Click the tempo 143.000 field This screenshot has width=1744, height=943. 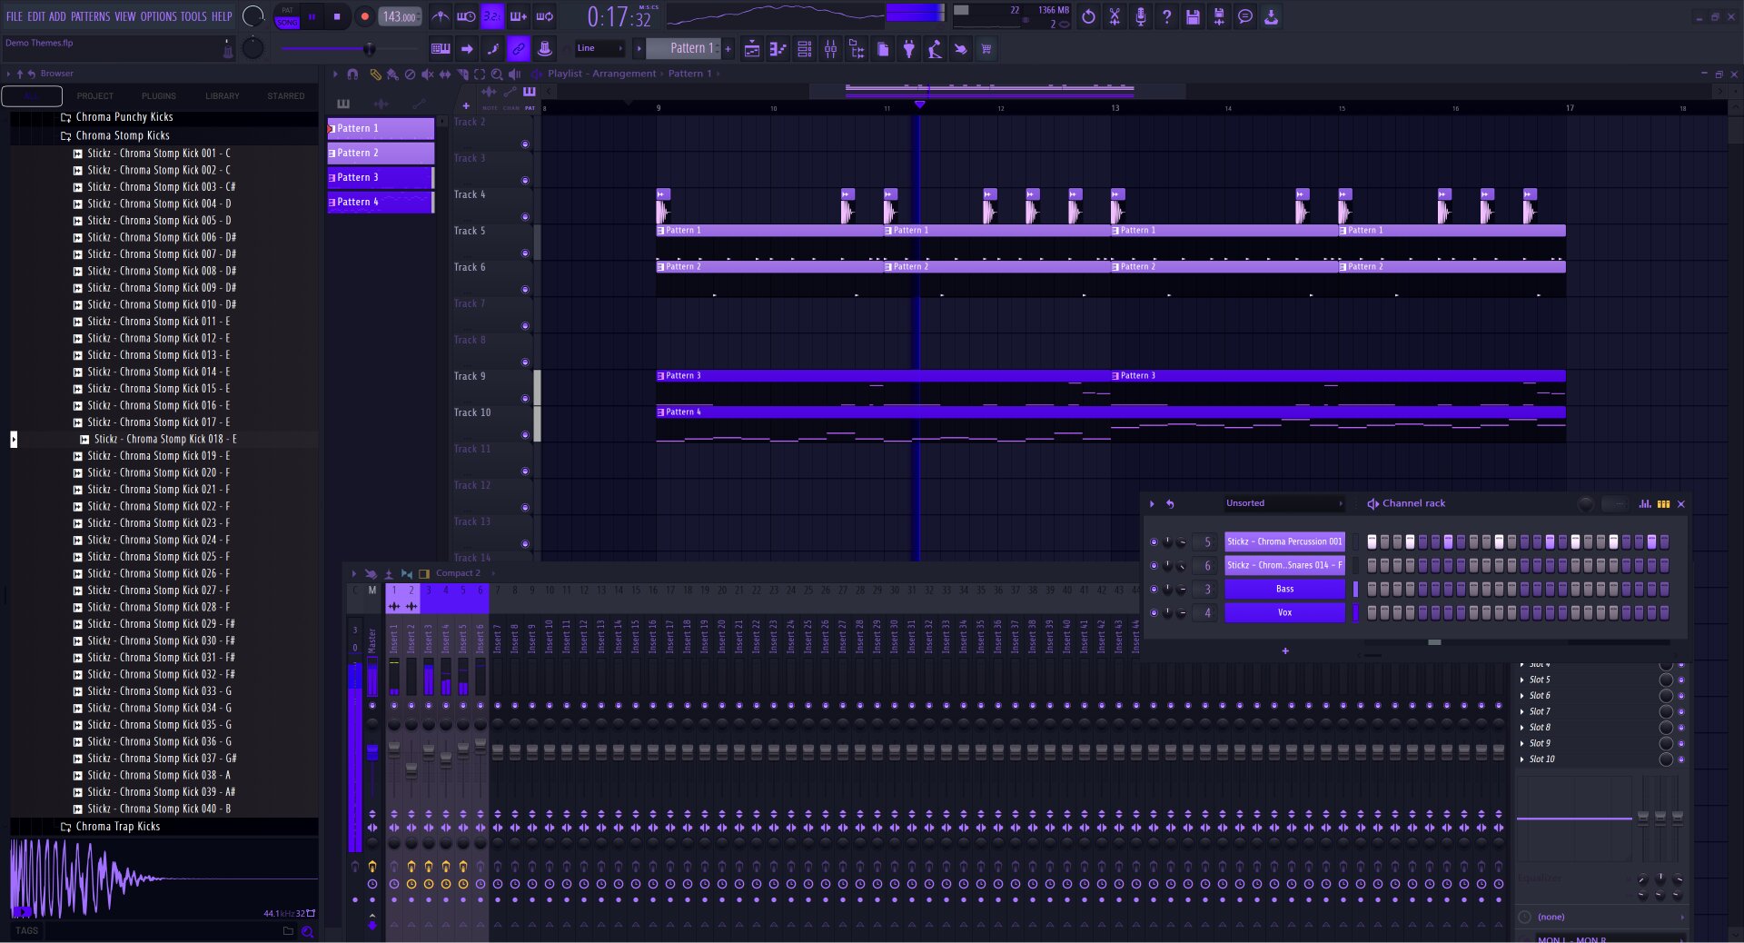click(x=400, y=16)
